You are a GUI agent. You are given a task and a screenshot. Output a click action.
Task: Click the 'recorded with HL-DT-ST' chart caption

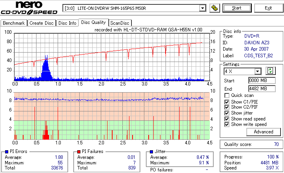point(148,30)
